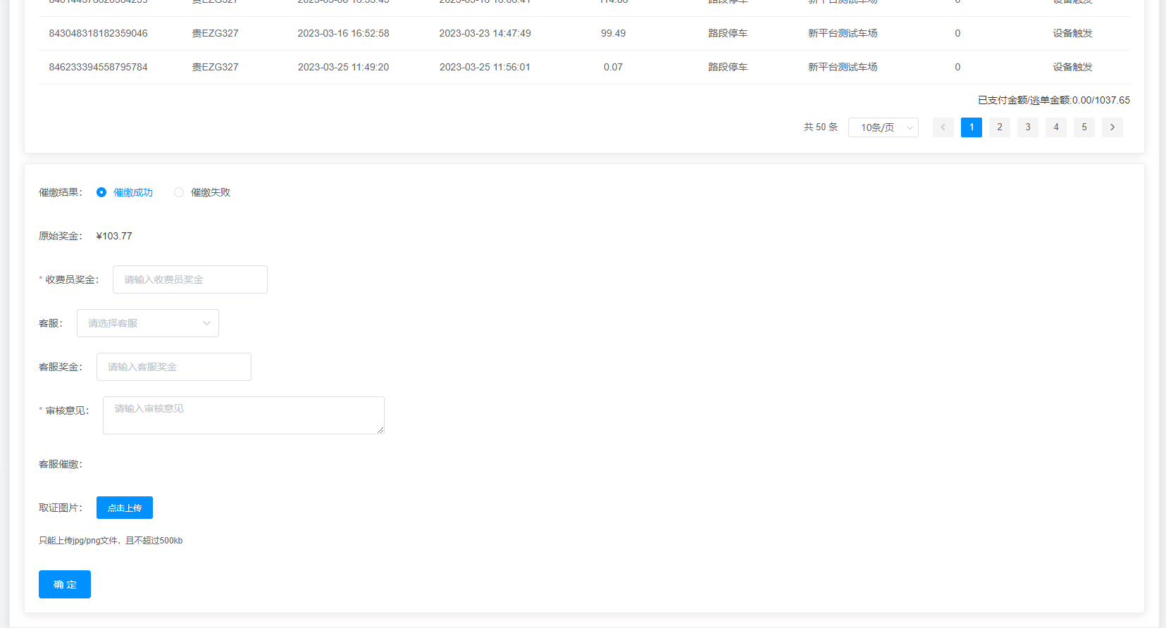Jump to page 3 in pagination
Viewport: 1166px width, 628px height.
pos(1027,127)
